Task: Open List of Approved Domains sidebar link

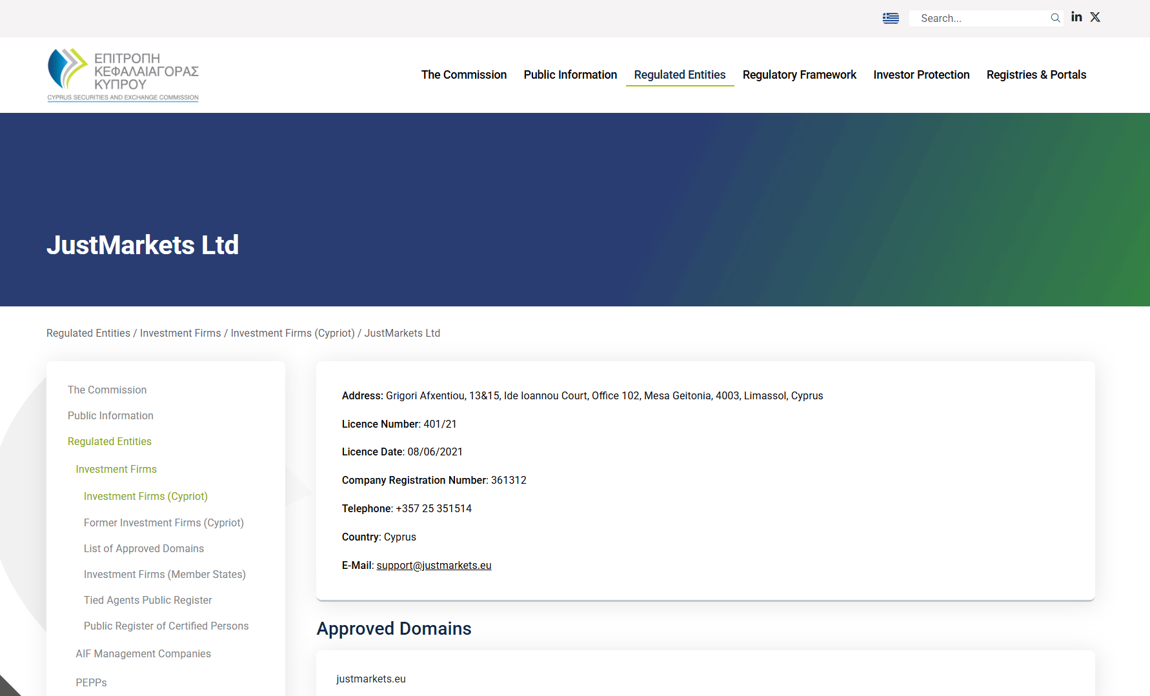Action: 144,548
